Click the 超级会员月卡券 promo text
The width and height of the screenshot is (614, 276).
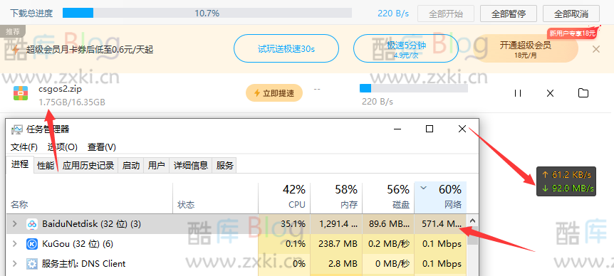(90, 50)
